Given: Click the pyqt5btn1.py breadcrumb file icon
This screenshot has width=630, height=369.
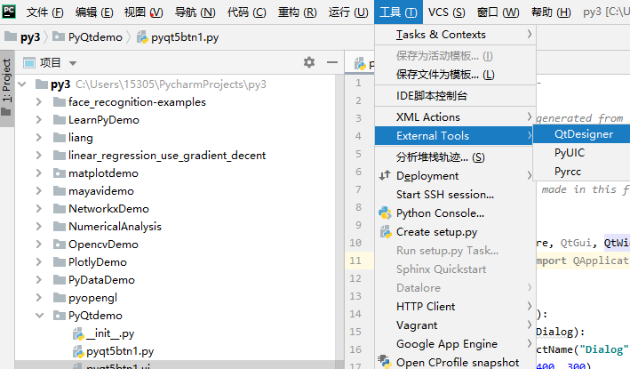Looking at the screenshot, I should coord(142,37).
